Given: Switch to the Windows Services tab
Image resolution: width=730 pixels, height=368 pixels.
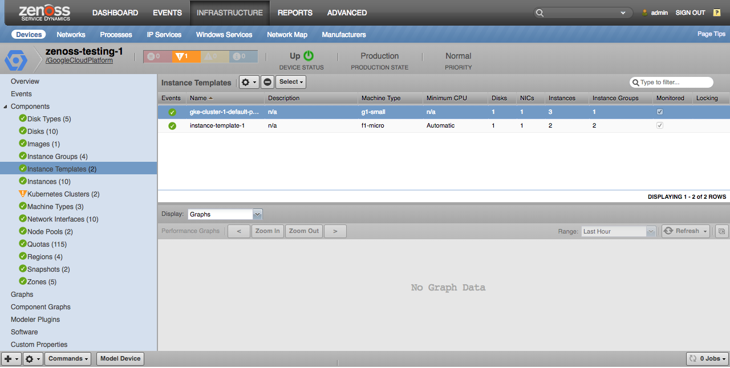Looking at the screenshot, I should click(x=224, y=35).
